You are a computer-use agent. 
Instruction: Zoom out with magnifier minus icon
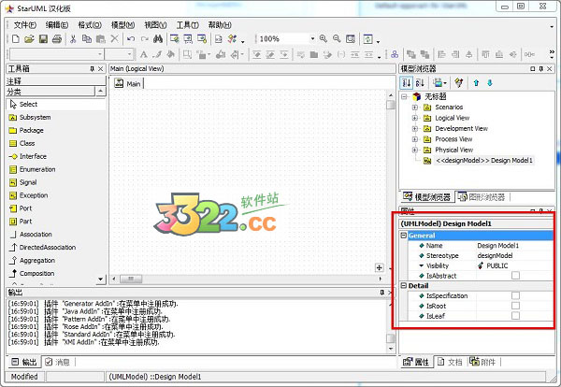tap(337, 38)
